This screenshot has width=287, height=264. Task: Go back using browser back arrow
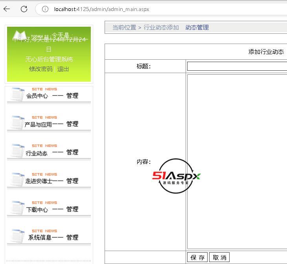7,9
